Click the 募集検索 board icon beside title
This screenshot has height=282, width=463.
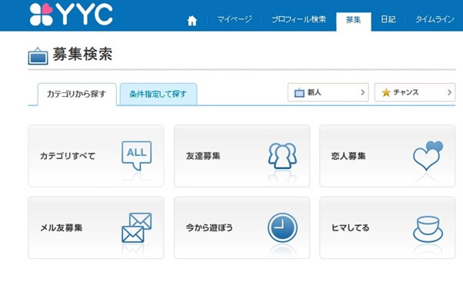tap(38, 56)
